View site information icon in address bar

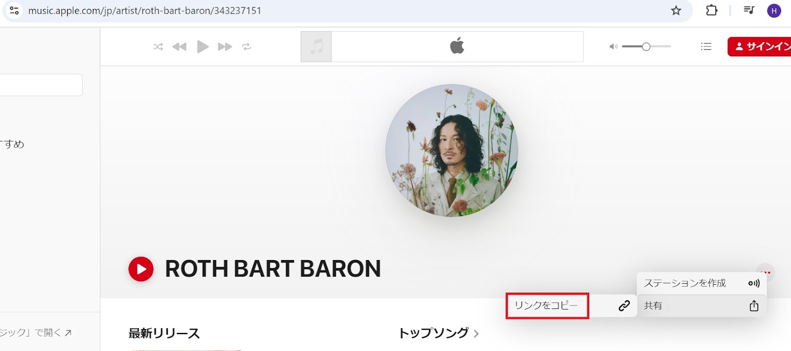(x=14, y=10)
